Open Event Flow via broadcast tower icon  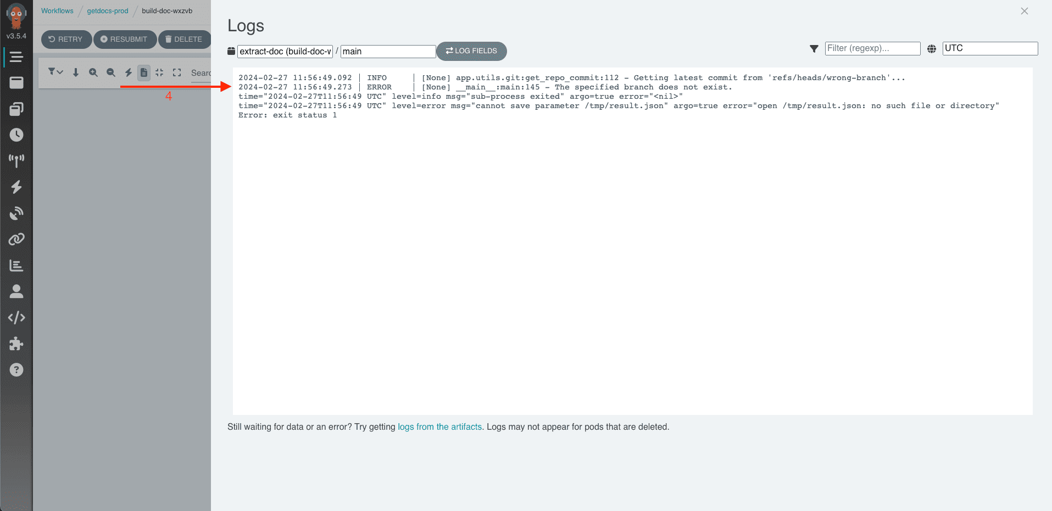click(x=16, y=160)
